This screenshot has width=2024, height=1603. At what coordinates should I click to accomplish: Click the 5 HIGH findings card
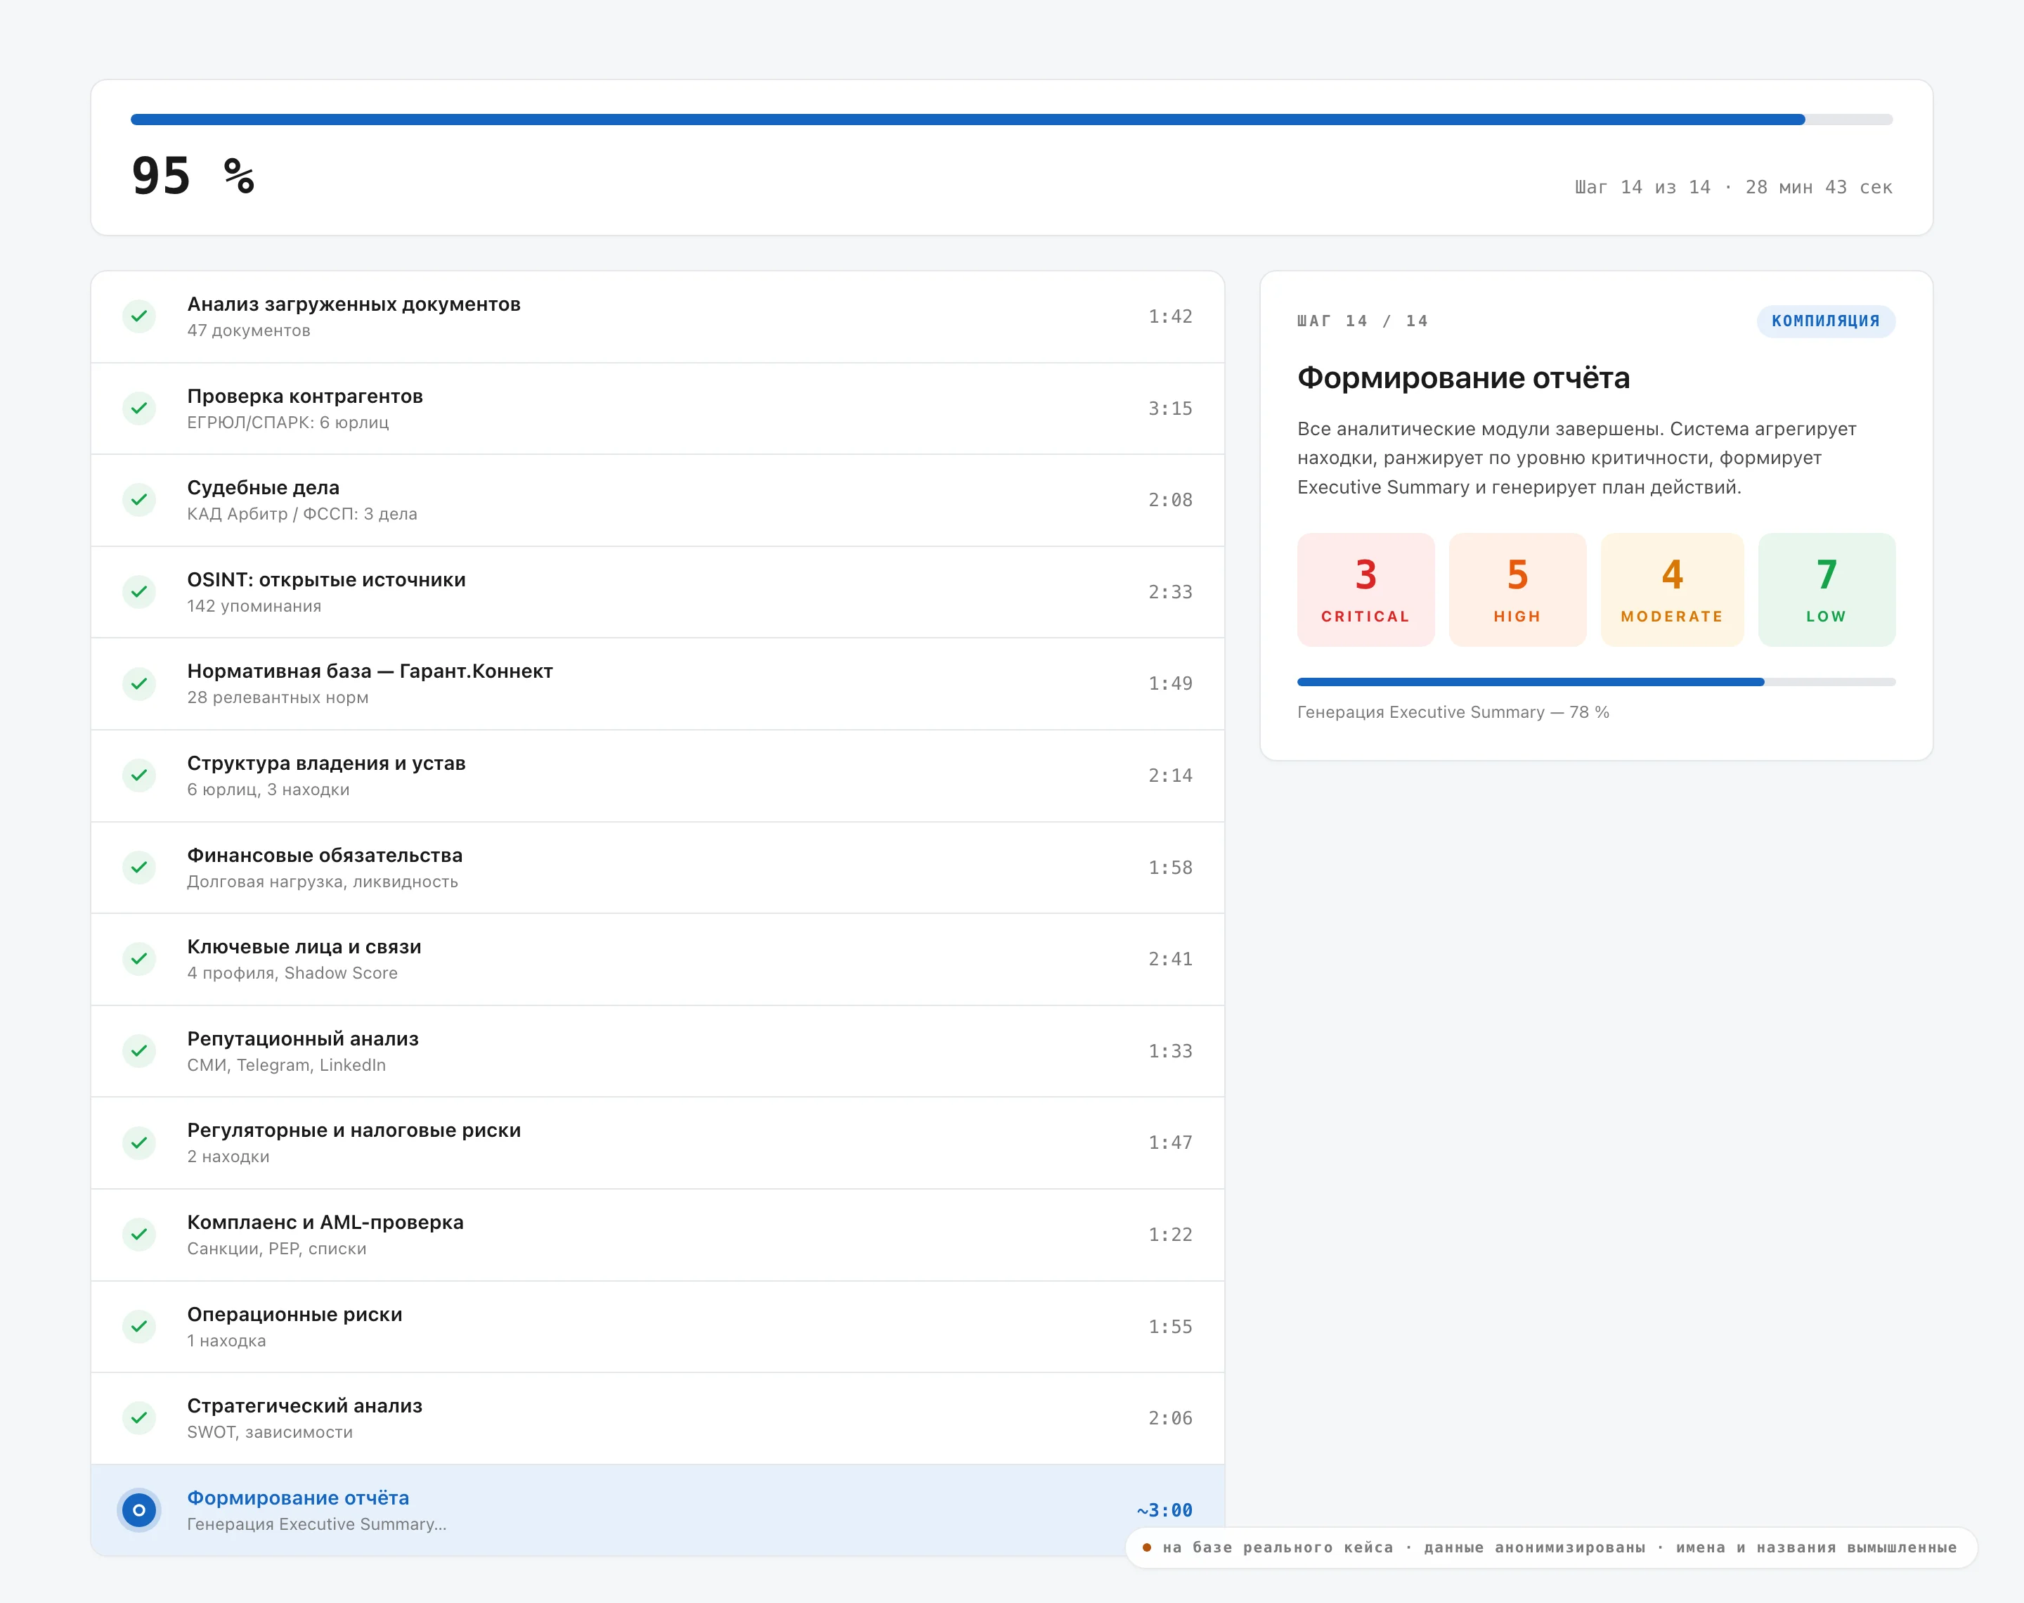tap(1517, 589)
